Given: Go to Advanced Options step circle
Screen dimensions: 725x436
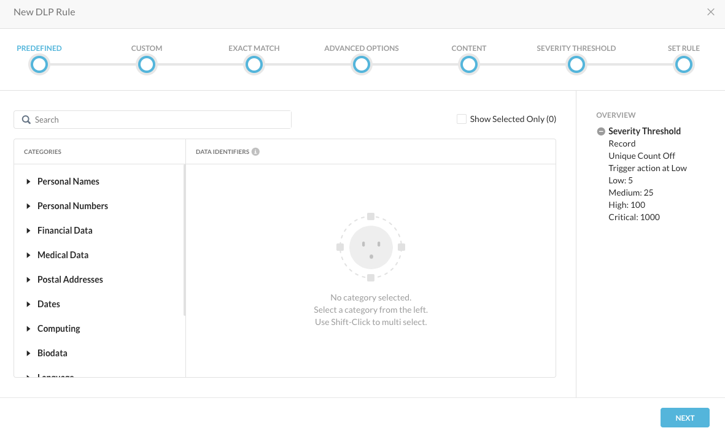Looking at the screenshot, I should tap(362, 64).
